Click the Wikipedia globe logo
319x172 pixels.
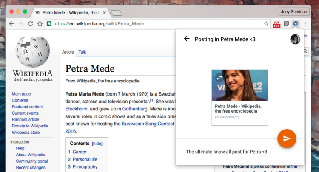(33, 52)
